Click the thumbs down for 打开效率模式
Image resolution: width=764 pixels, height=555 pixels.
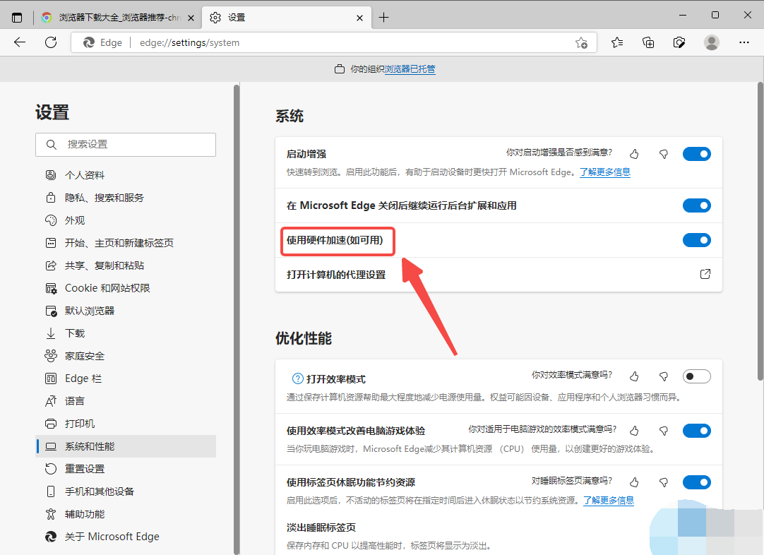pos(663,376)
